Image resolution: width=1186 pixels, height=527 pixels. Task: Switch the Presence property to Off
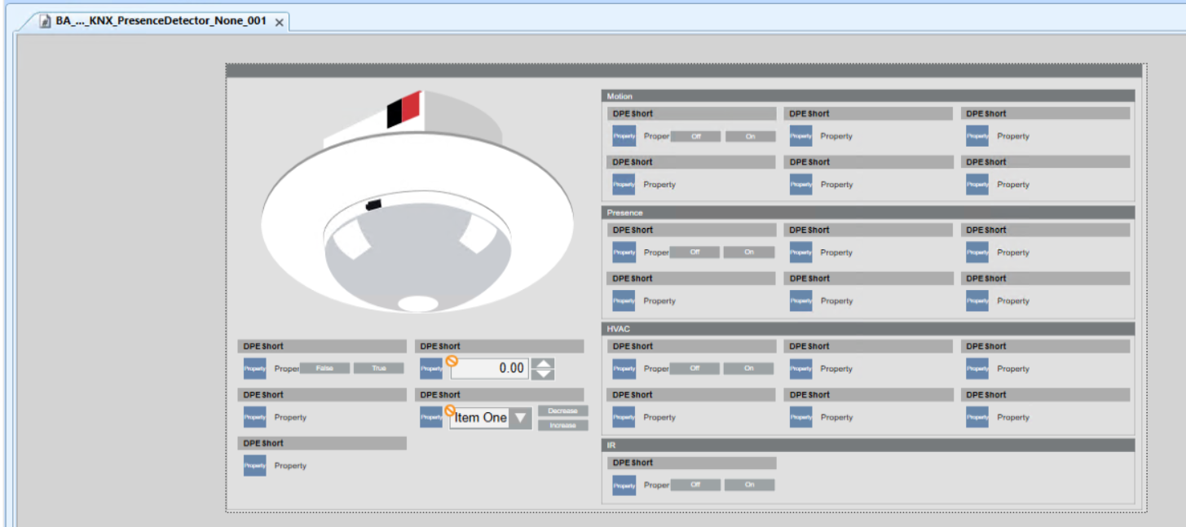694,253
